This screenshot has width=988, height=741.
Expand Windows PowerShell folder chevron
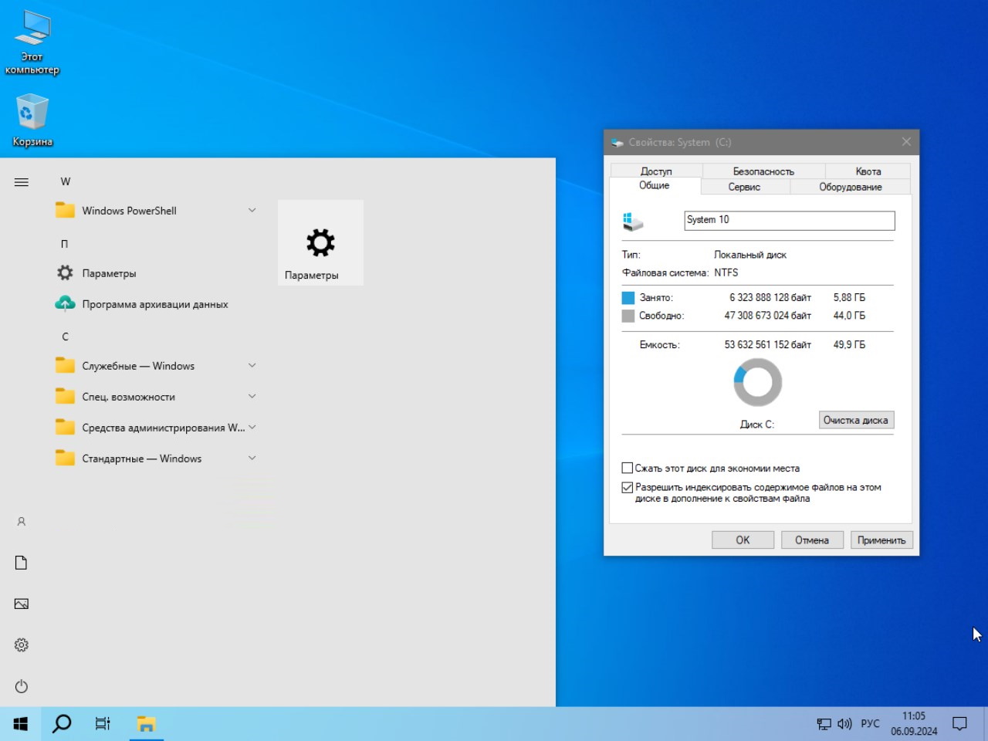click(x=252, y=210)
